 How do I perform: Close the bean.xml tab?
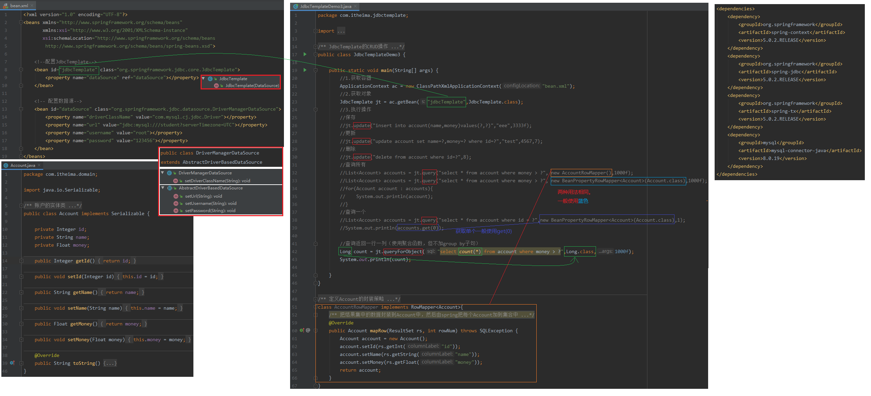pyautogui.click(x=32, y=6)
